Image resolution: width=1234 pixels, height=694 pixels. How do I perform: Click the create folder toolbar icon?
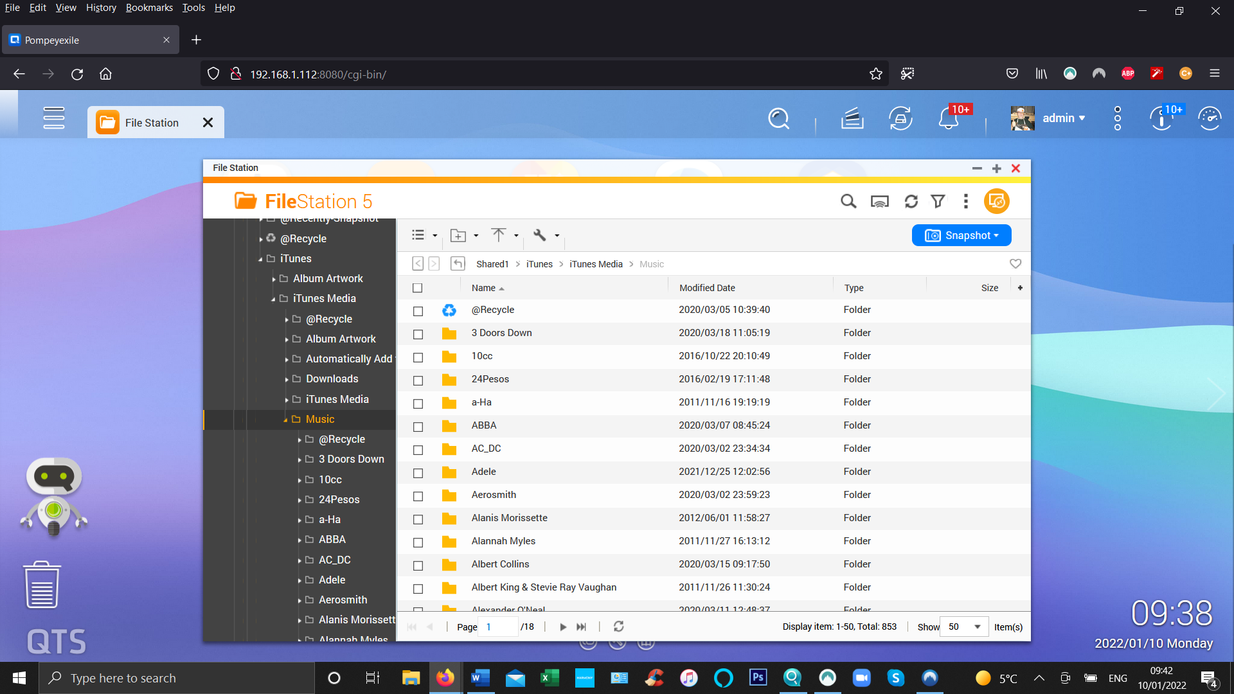pyautogui.click(x=458, y=235)
